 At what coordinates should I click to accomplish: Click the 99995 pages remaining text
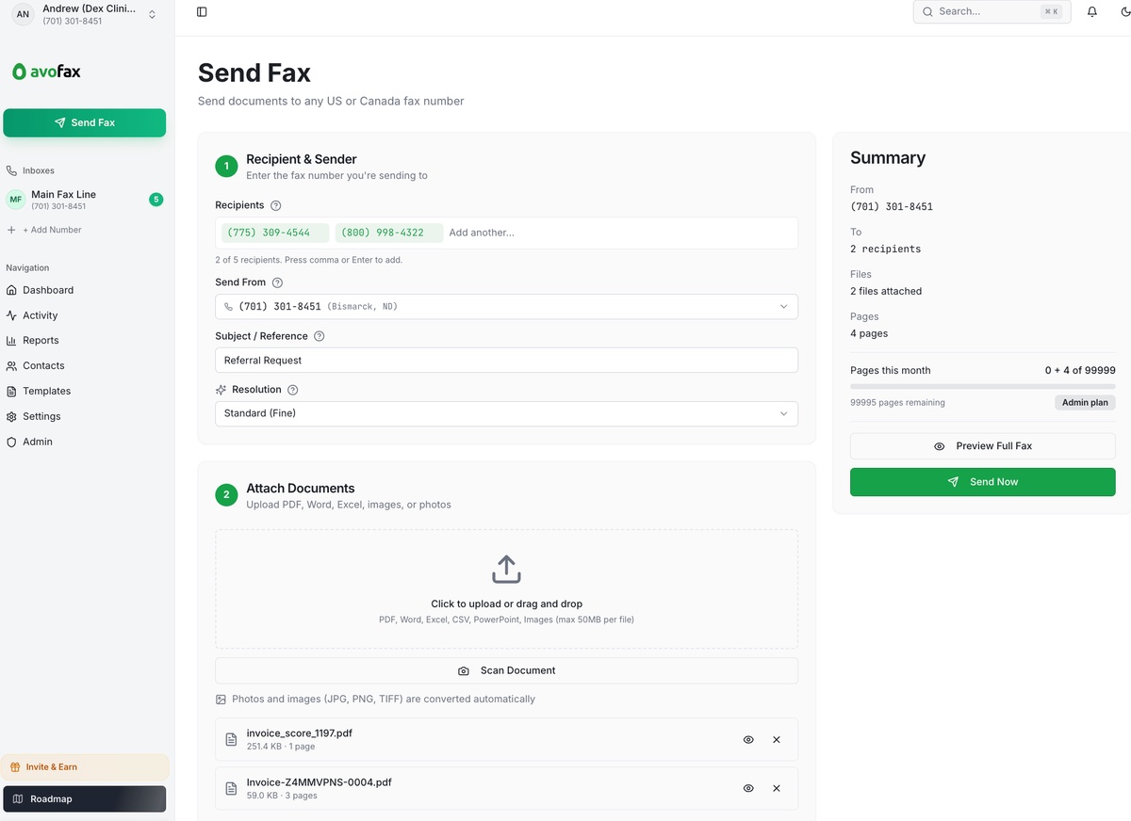[897, 402]
